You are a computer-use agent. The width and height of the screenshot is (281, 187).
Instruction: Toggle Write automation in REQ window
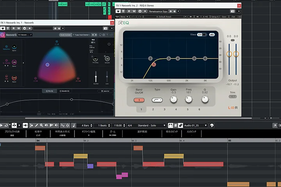(x=134, y=11)
